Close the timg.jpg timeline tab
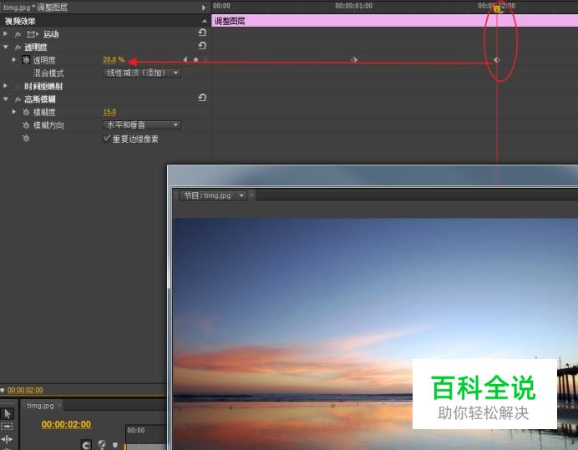This screenshot has width=578, height=450. (x=59, y=405)
